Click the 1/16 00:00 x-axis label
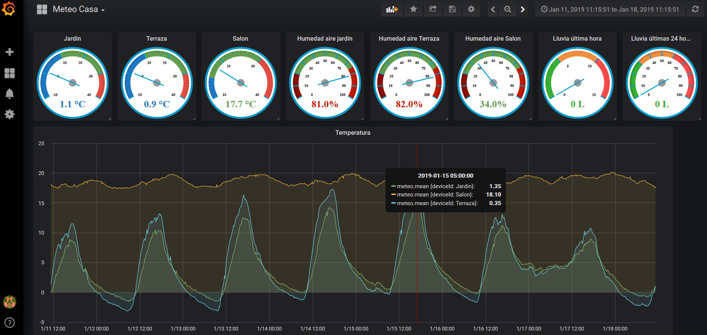The image size is (707, 335). click(x=442, y=329)
